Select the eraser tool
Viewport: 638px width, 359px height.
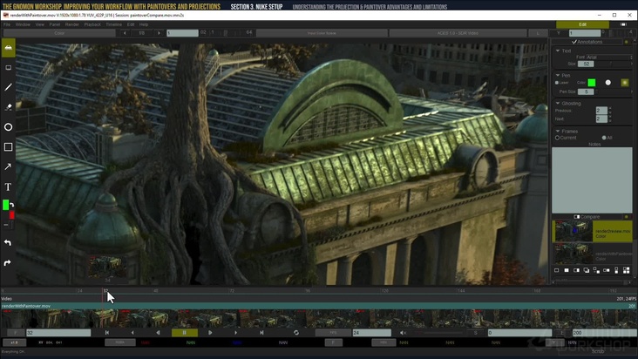click(8, 107)
